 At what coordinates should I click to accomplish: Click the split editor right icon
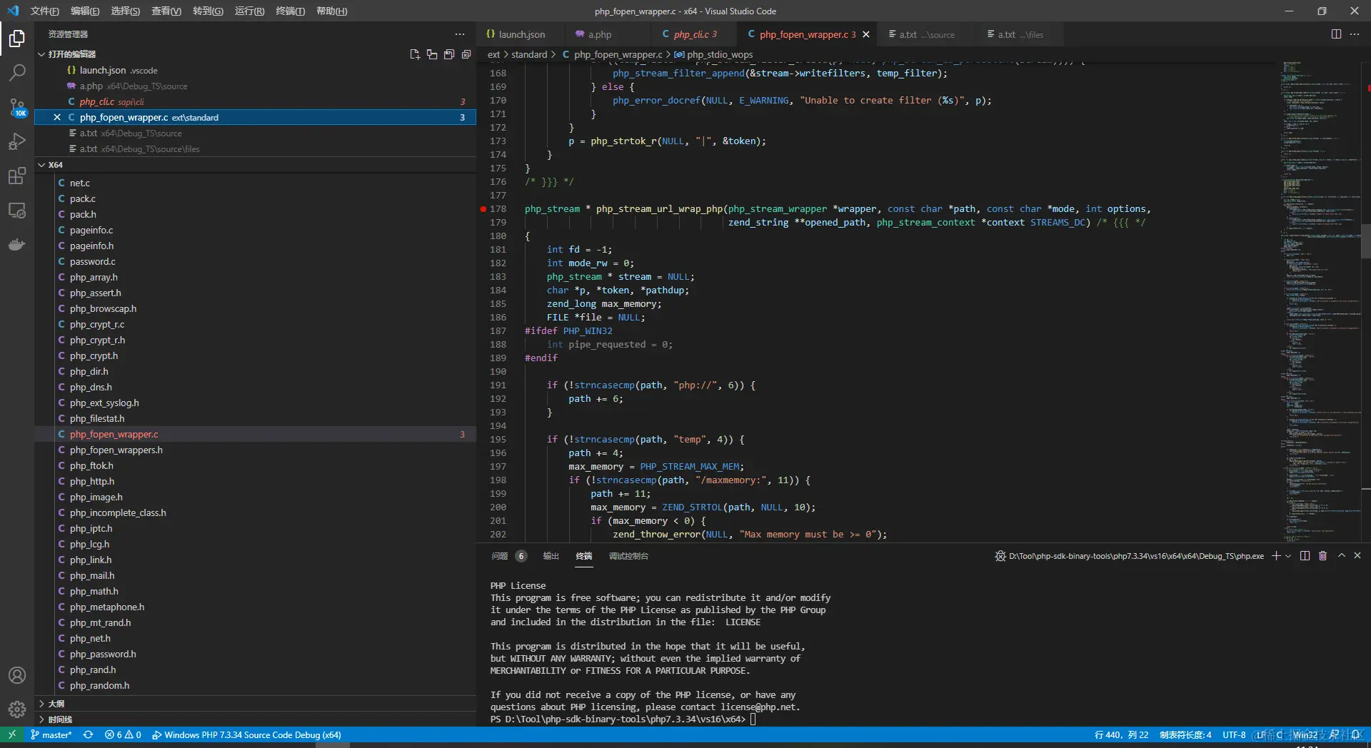point(1336,34)
